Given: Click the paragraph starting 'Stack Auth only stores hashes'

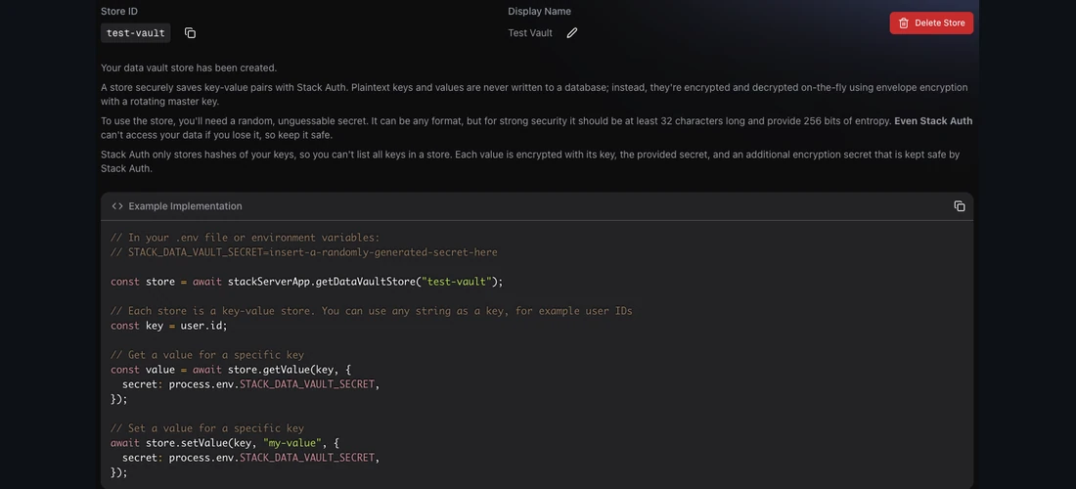Looking at the screenshot, I should (x=530, y=161).
